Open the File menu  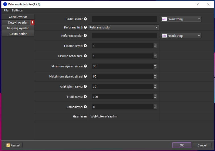6,11
